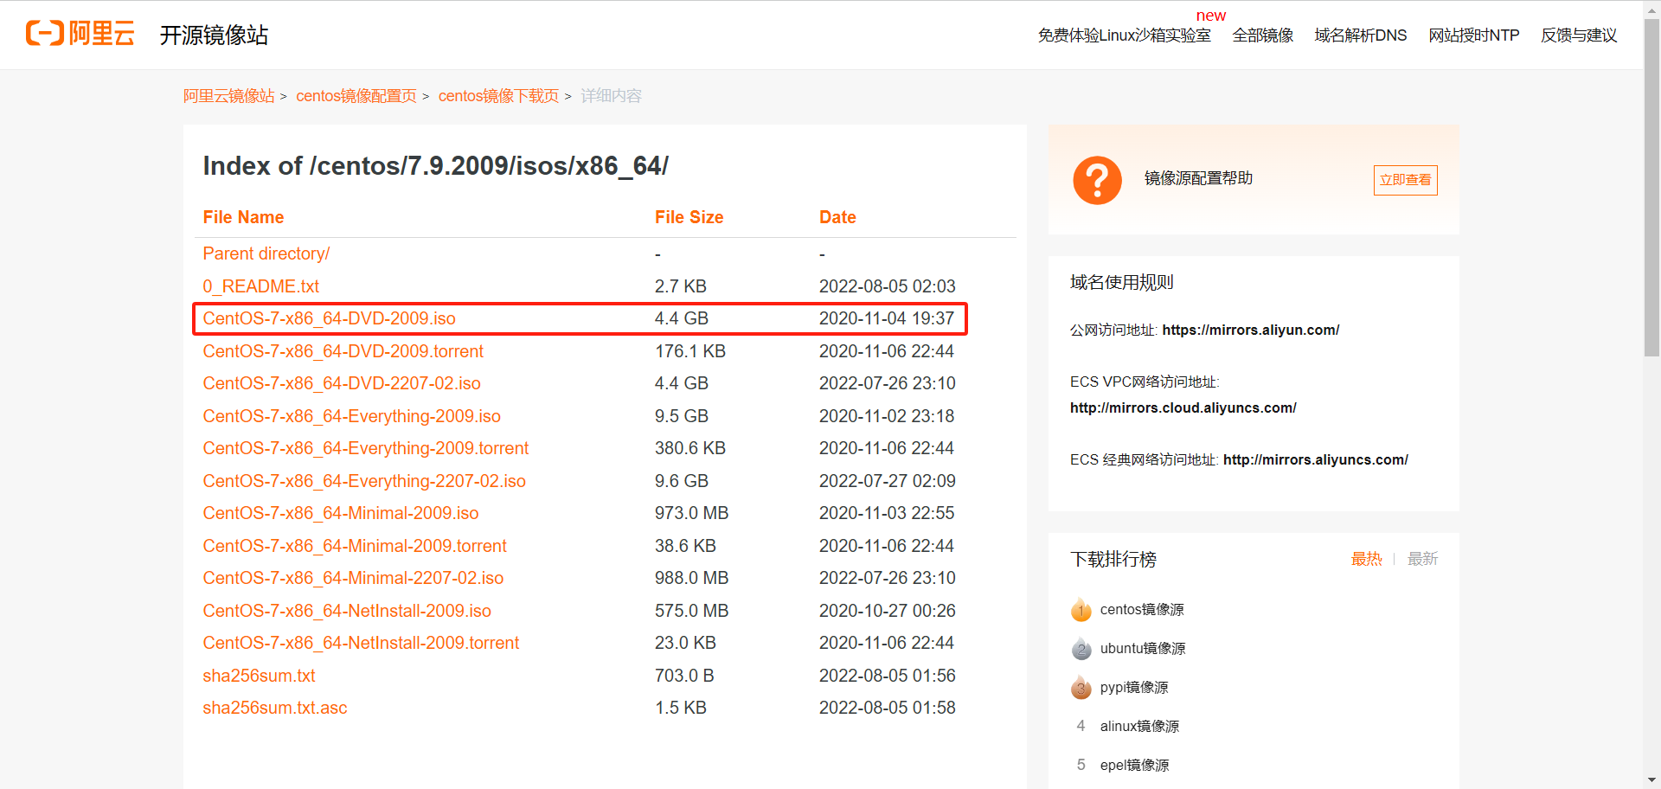The width and height of the screenshot is (1661, 789).
Task: Download CentOS-7-x86_64-Minimal-2009.iso
Action: (x=340, y=513)
